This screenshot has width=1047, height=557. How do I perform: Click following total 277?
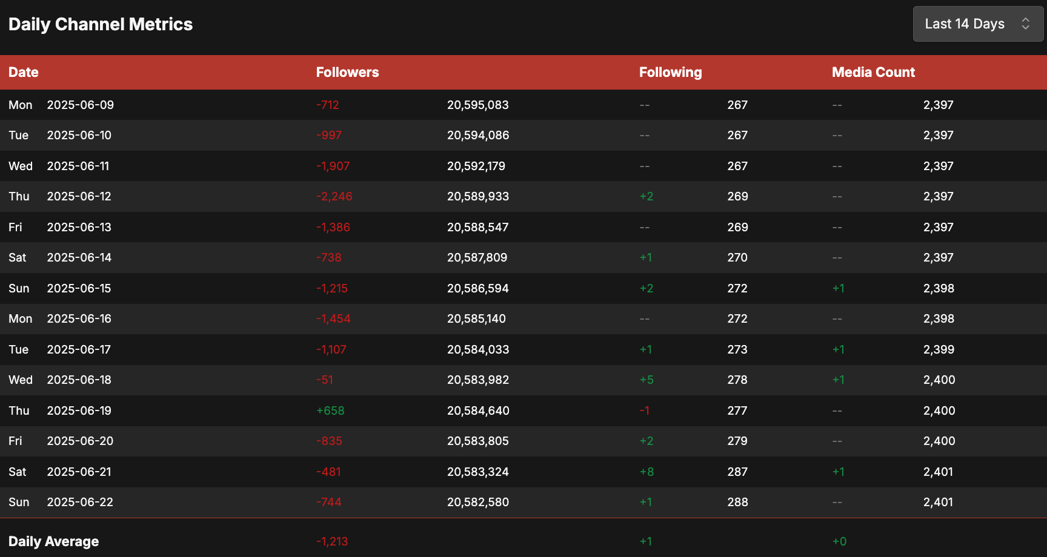coord(737,411)
